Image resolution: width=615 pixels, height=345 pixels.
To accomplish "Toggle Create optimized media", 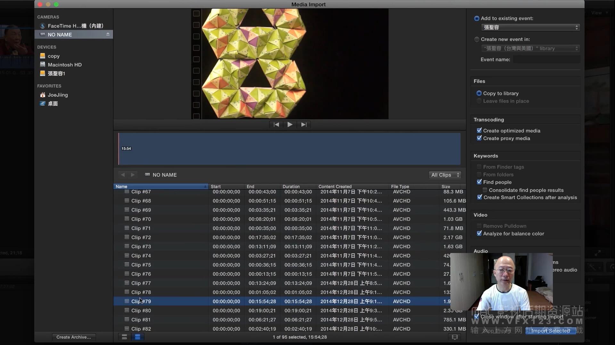I will [479, 130].
